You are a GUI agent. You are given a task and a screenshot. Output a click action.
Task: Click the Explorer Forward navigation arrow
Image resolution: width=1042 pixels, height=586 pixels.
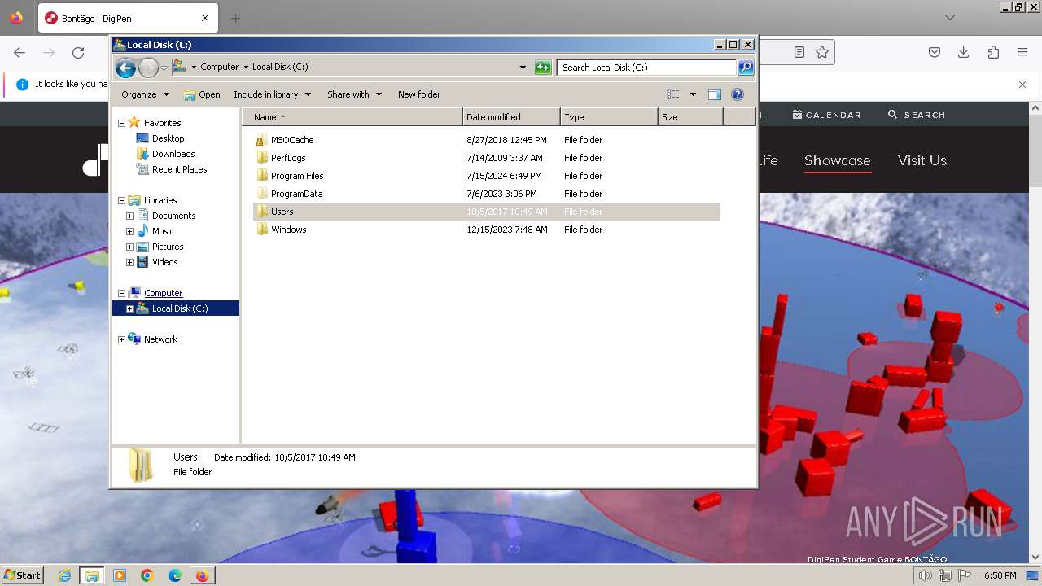(x=148, y=68)
